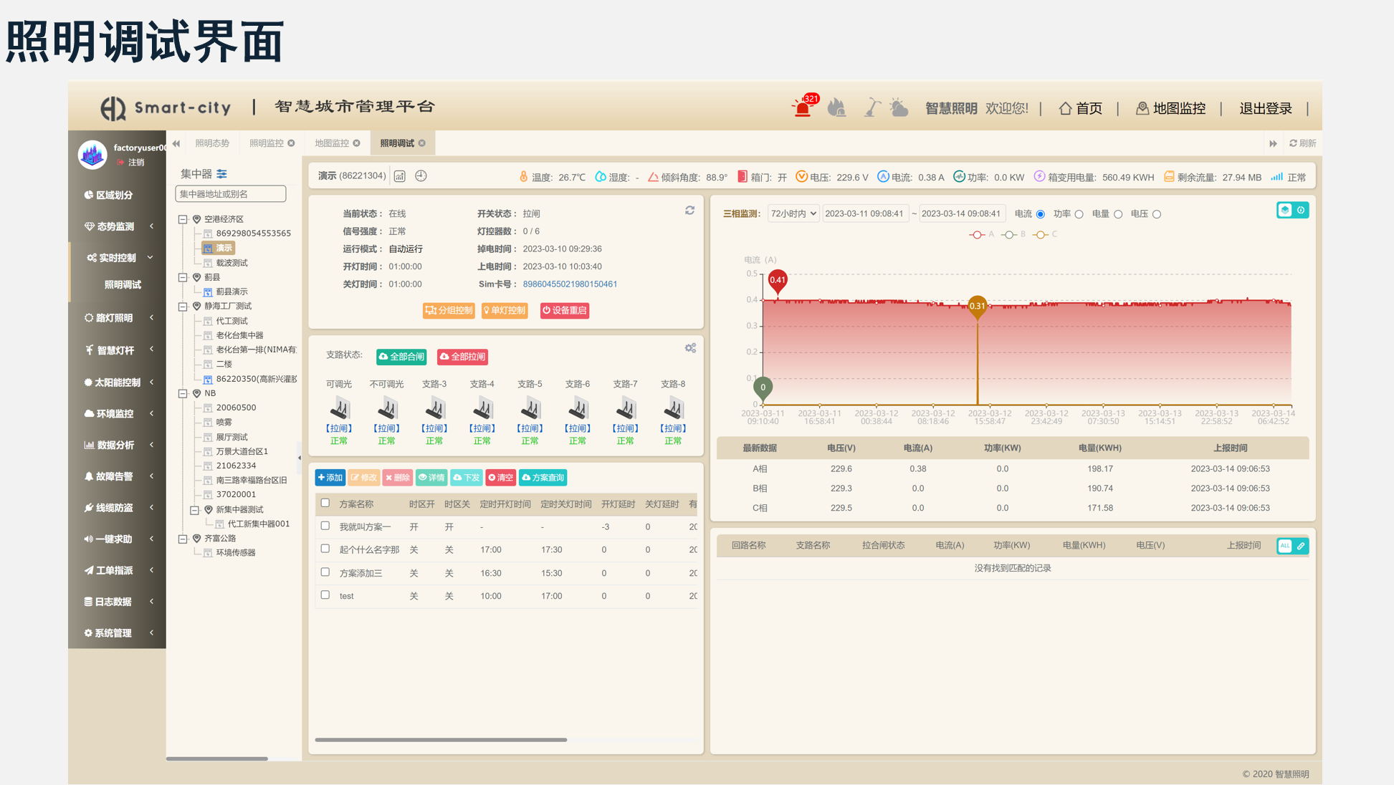Open 故障告警 sidebar menu
This screenshot has height=785, width=1394.
(118, 476)
